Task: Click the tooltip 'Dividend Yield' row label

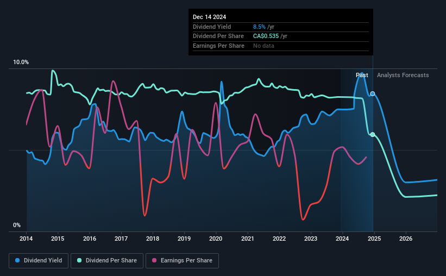Action: [212, 27]
